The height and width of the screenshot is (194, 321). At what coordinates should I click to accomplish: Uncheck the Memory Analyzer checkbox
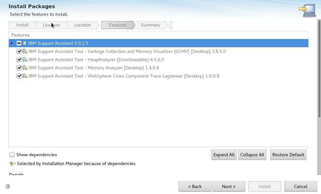(x=19, y=68)
